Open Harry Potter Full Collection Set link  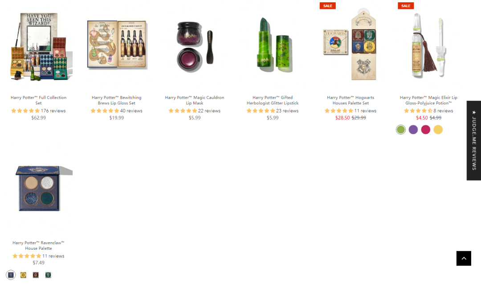tap(38, 100)
